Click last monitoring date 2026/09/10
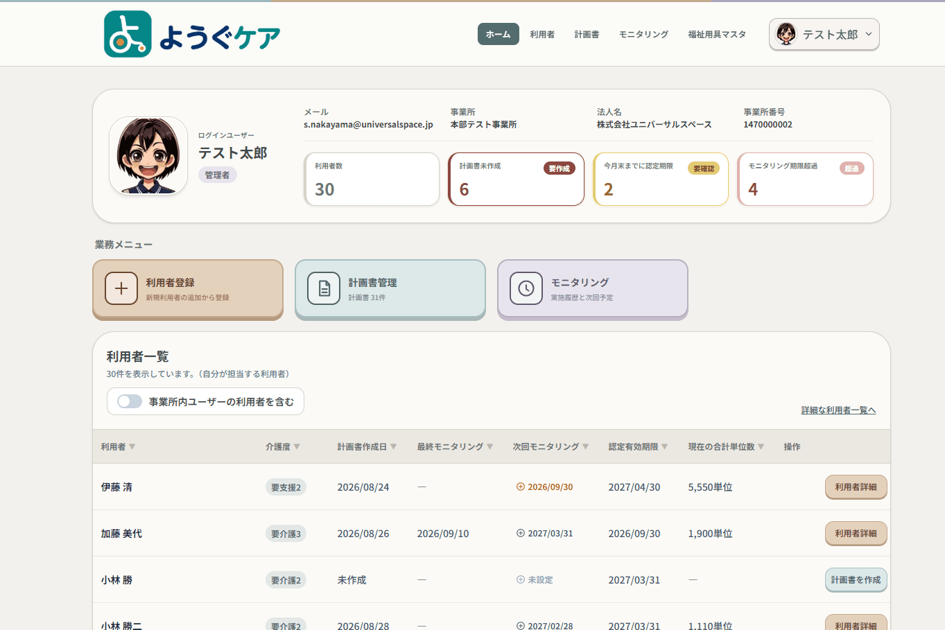945x630 pixels. 443,534
